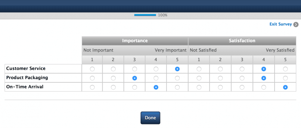Click the Satisfaction column header

pos(242,41)
